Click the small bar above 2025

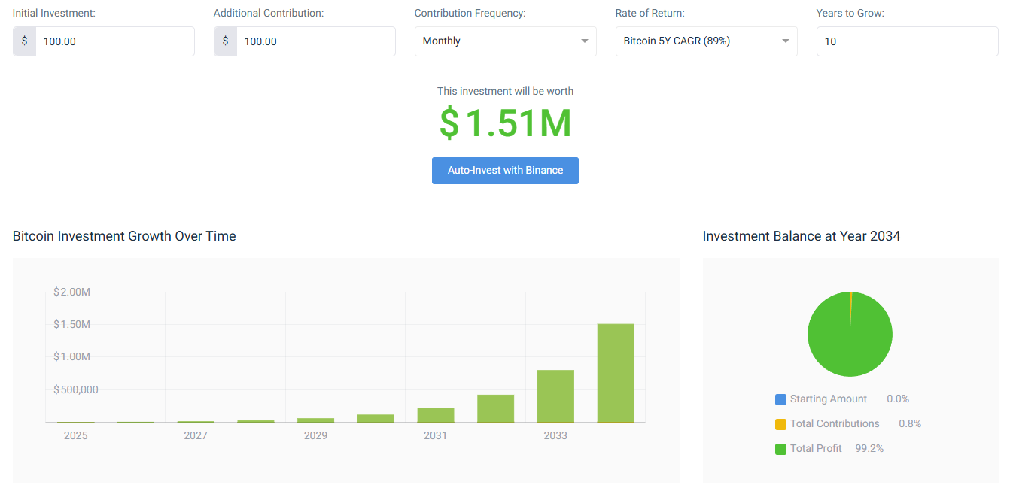[x=75, y=423]
